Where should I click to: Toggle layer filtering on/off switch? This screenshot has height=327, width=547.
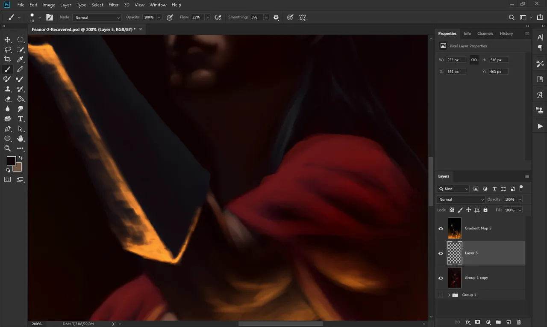pyautogui.click(x=521, y=187)
